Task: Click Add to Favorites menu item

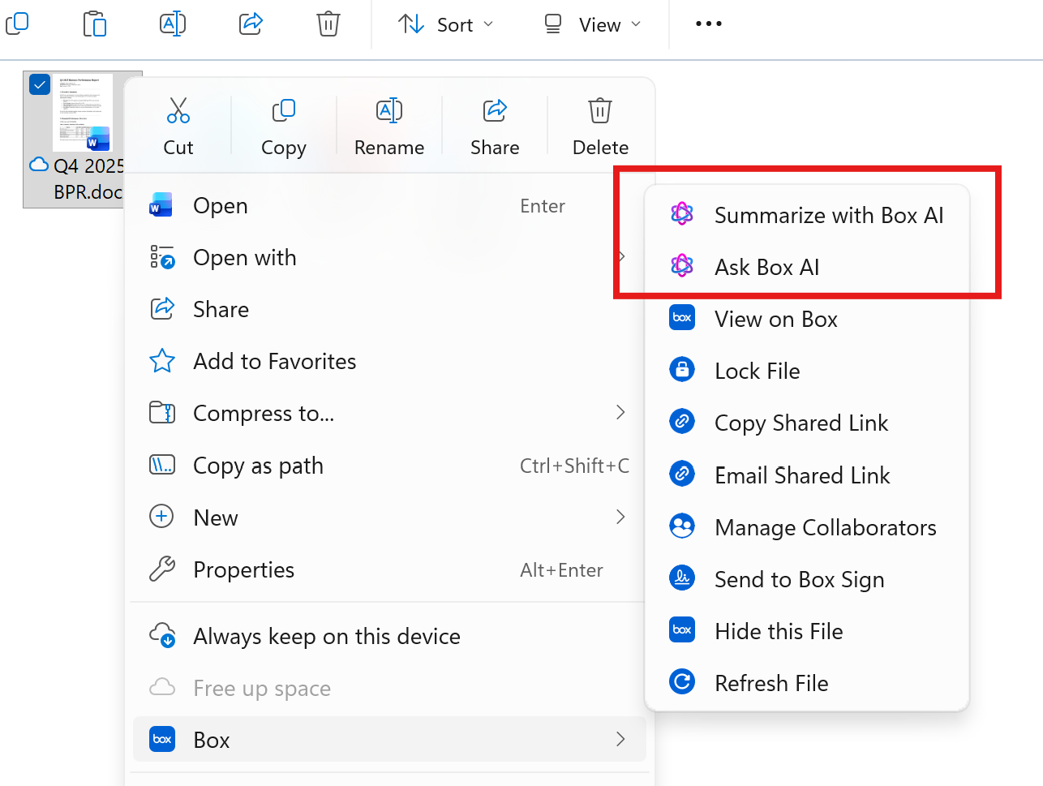Action: pos(274,362)
